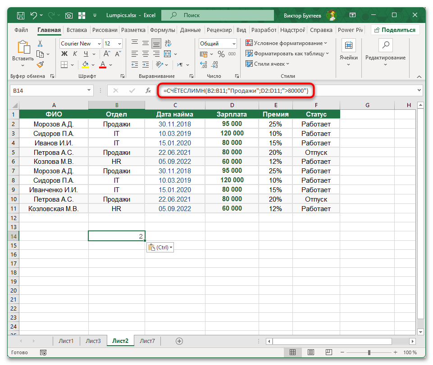Open Insert Function fx dialog

(148, 90)
